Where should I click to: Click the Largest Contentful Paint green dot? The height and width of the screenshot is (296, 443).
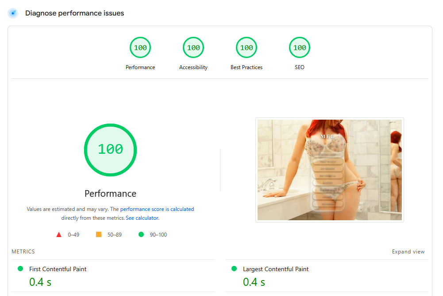tap(234, 269)
